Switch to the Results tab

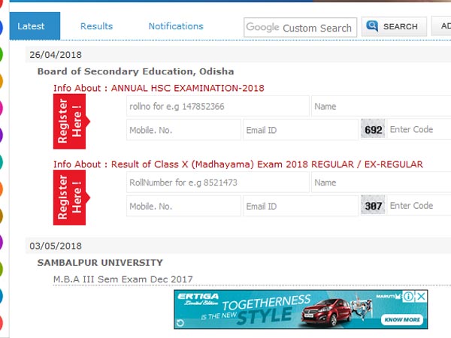click(96, 26)
